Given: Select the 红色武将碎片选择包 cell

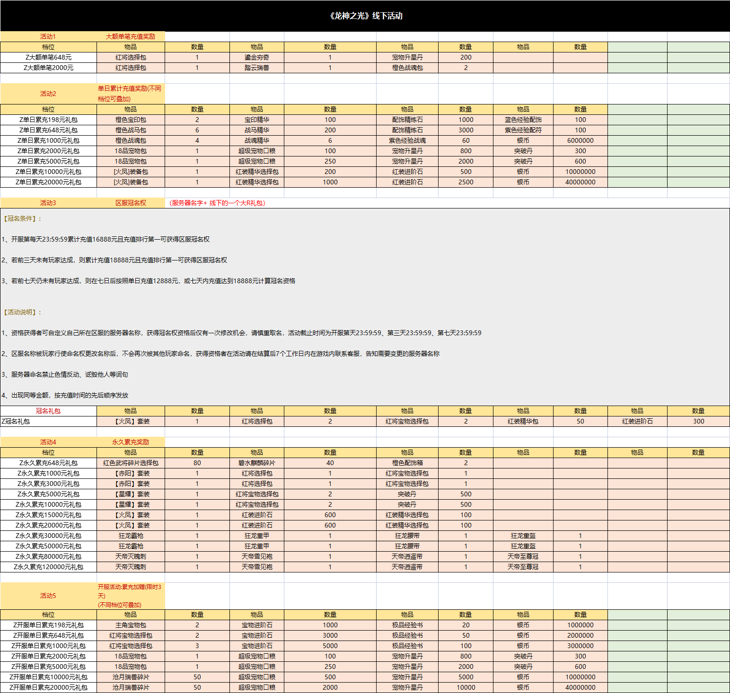Looking at the screenshot, I should [x=131, y=463].
